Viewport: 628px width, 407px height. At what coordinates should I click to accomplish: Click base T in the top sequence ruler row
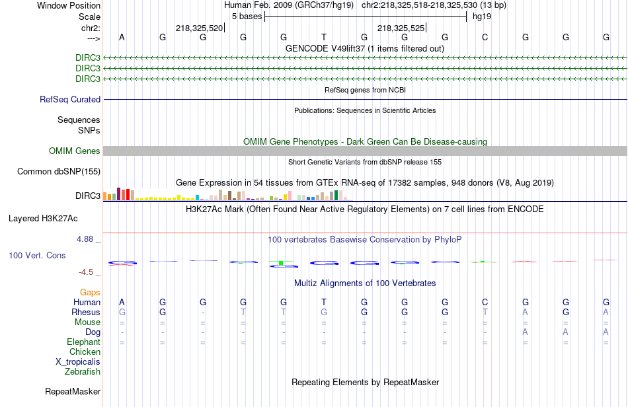(x=324, y=37)
